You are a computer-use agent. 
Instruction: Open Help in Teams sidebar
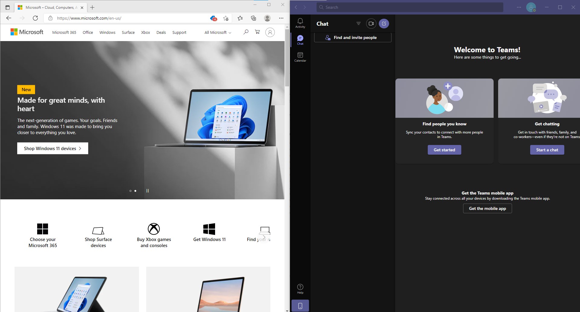click(x=300, y=289)
